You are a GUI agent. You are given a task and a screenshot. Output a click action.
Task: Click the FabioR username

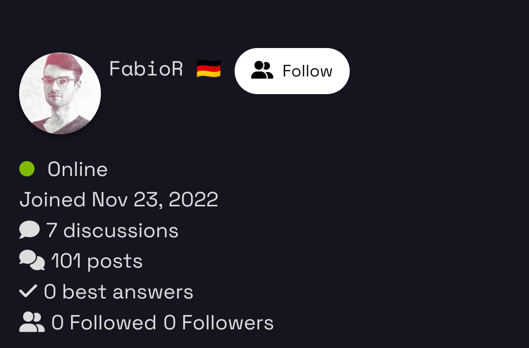[146, 69]
